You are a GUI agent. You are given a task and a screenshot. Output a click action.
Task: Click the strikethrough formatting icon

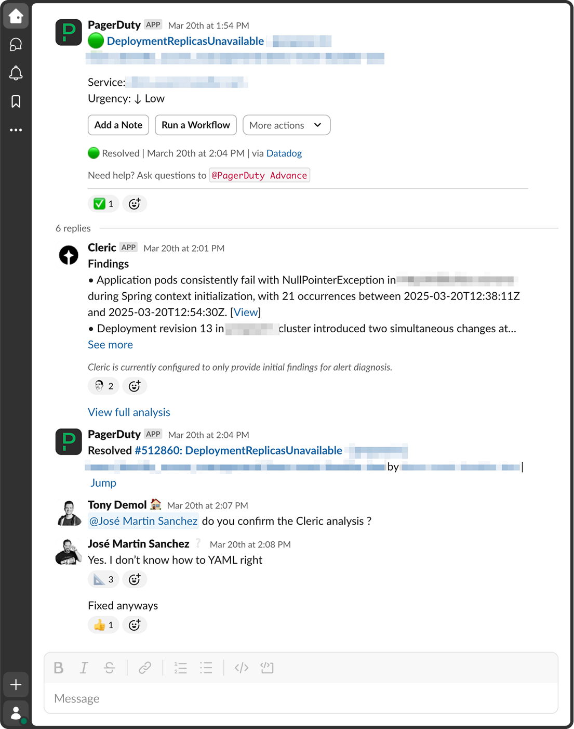tap(109, 668)
